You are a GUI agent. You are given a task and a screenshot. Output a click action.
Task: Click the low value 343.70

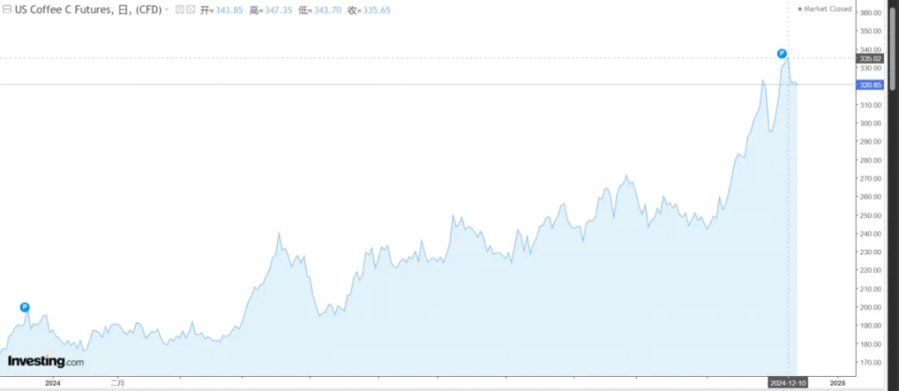tap(328, 10)
